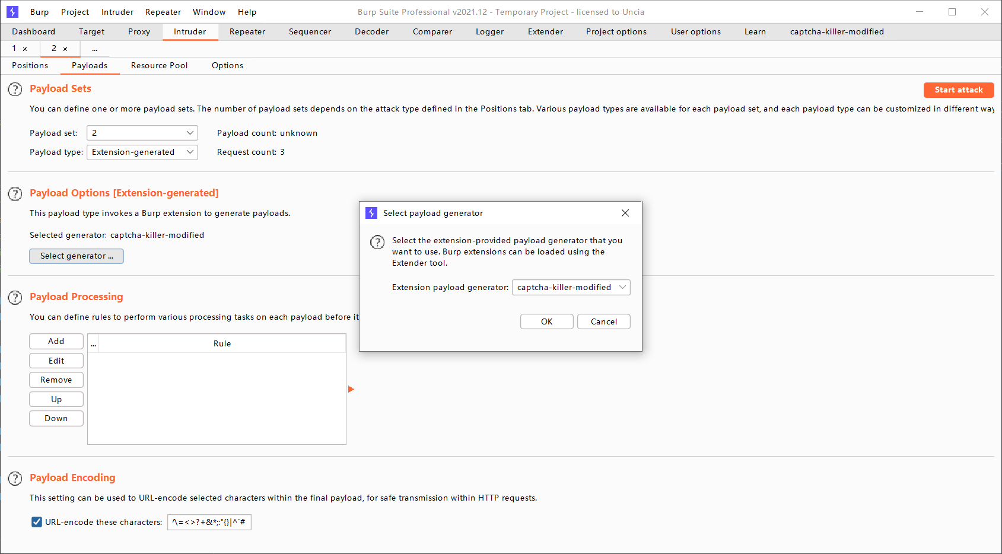Select the main Intruder tab
Screen dimensions: 1002x554
coord(190,32)
